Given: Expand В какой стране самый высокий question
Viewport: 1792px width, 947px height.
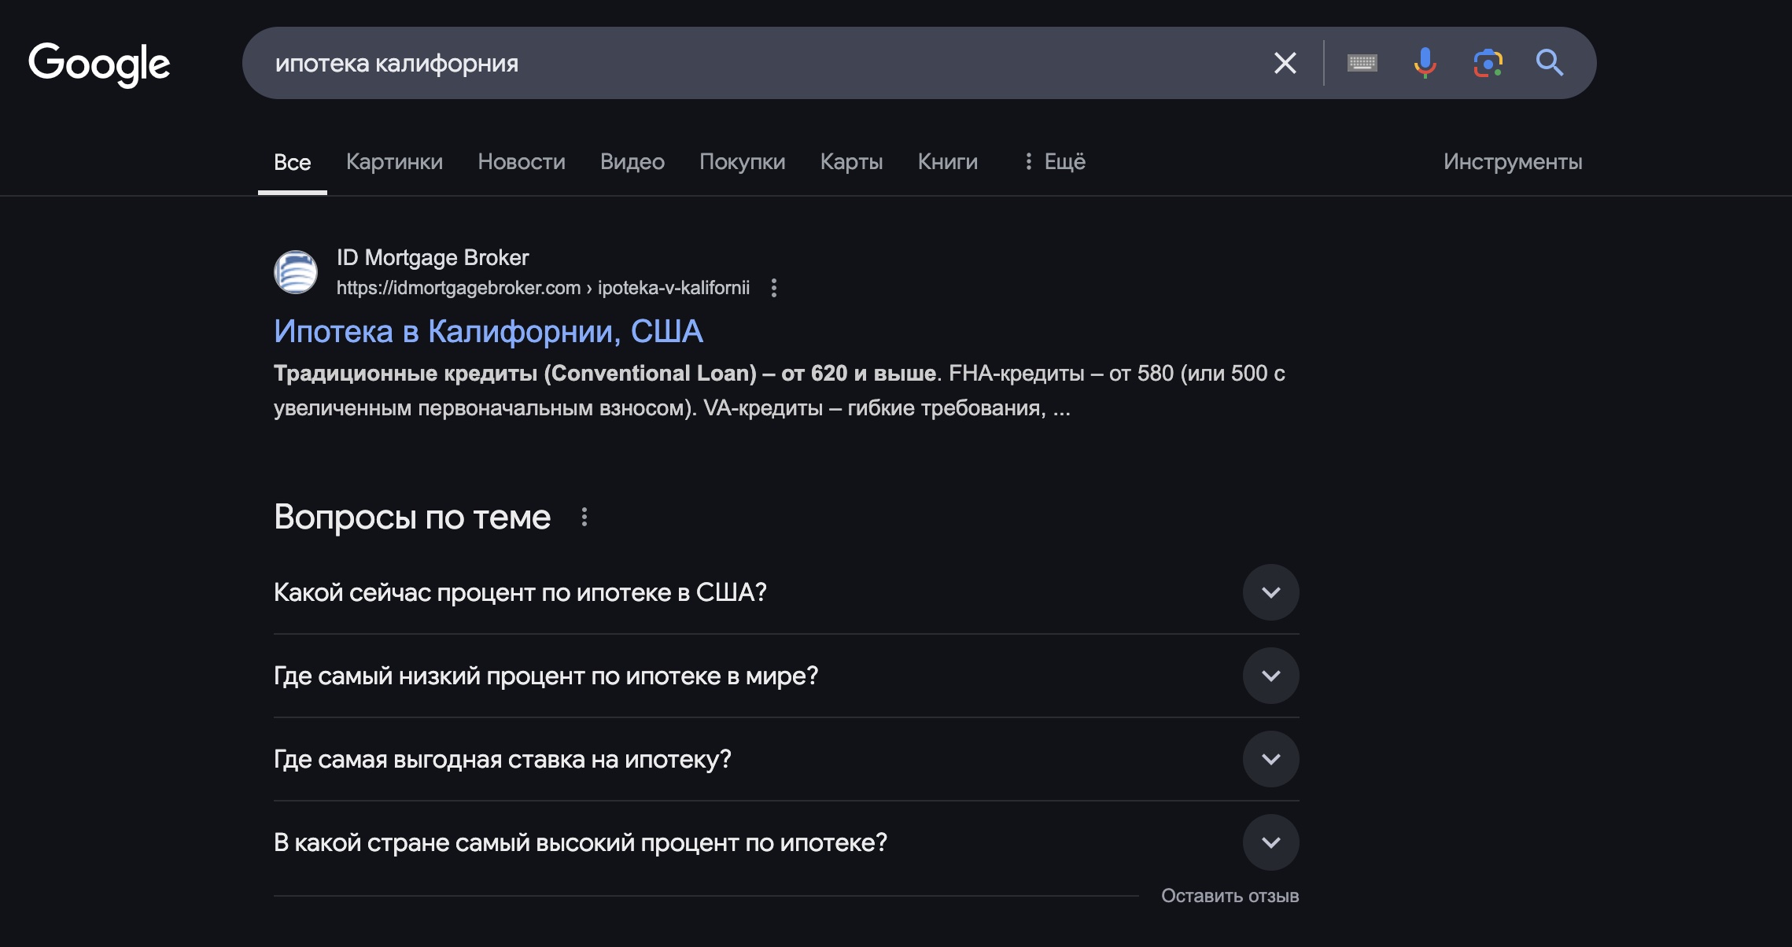Looking at the screenshot, I should coord(1270,842).
